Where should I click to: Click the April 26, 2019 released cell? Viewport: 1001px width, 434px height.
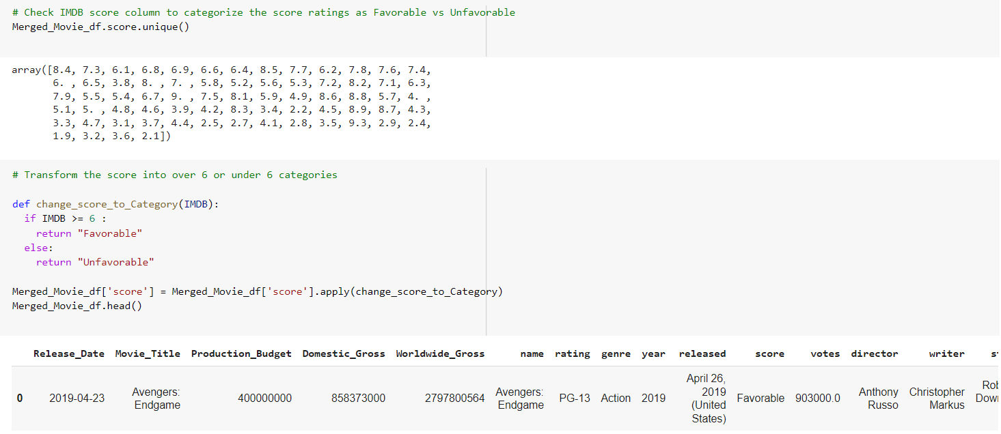(706, 399)
